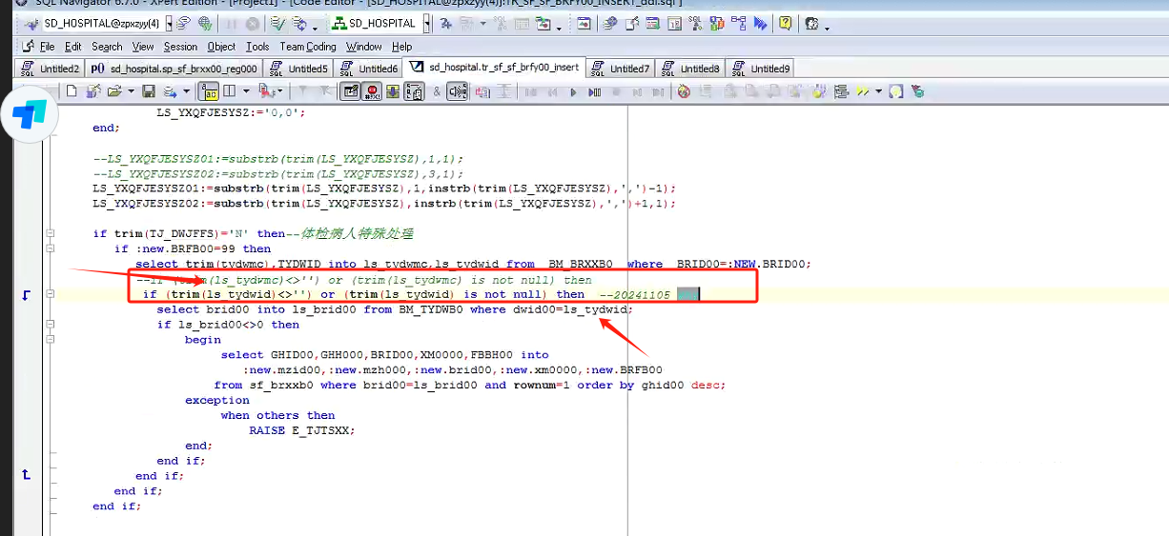Click the 'when others then' code line

[x=277, y=415]
